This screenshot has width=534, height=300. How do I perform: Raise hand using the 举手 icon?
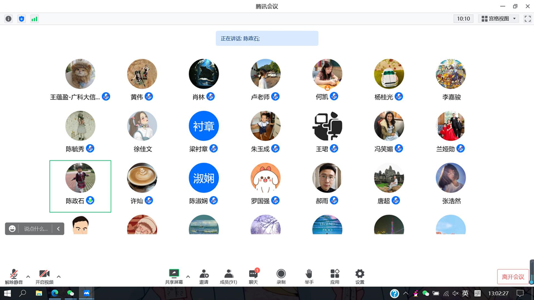[309, 276]
